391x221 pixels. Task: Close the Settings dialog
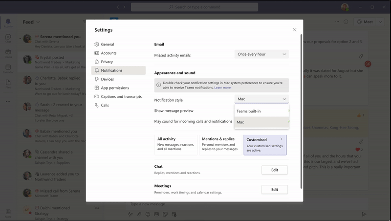pos(295,30)
